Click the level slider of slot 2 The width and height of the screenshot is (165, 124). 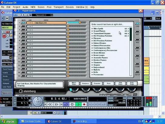click(77, 26)
